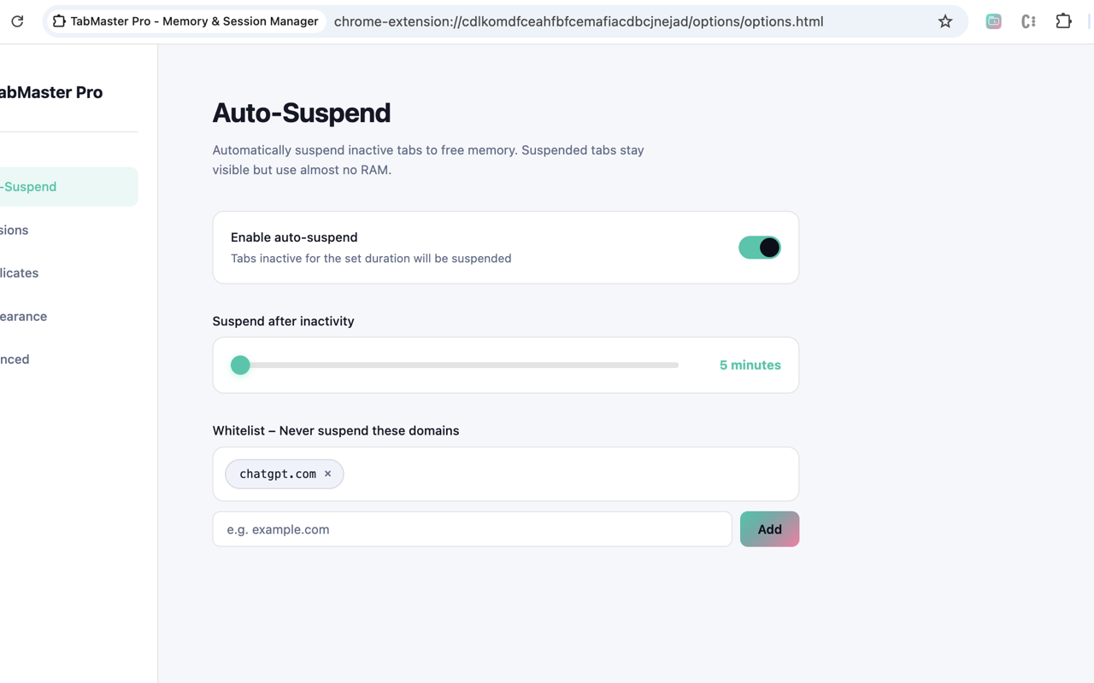Open the Sessions section in sidebar
Screen dimensions: 1094x683
click(x=15, y=231)
